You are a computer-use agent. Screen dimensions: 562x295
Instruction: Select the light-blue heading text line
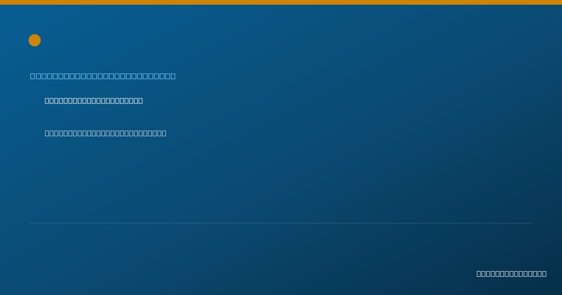click(103, 76)
